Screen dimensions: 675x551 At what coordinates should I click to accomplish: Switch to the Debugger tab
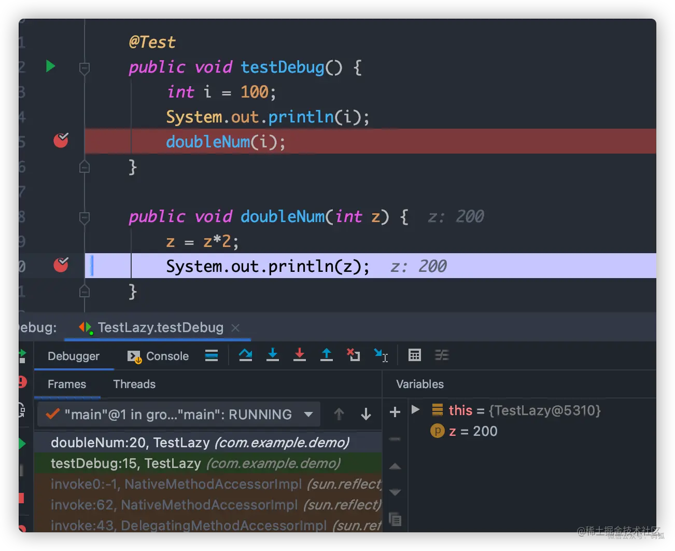coord(74,356)
